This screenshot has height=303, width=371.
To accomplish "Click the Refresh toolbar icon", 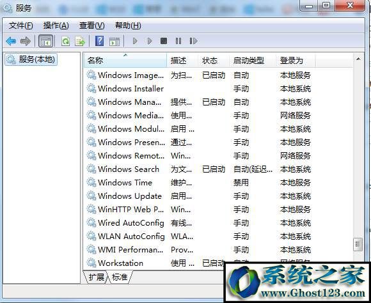I will pyautogui.click(x=65, y=41).
